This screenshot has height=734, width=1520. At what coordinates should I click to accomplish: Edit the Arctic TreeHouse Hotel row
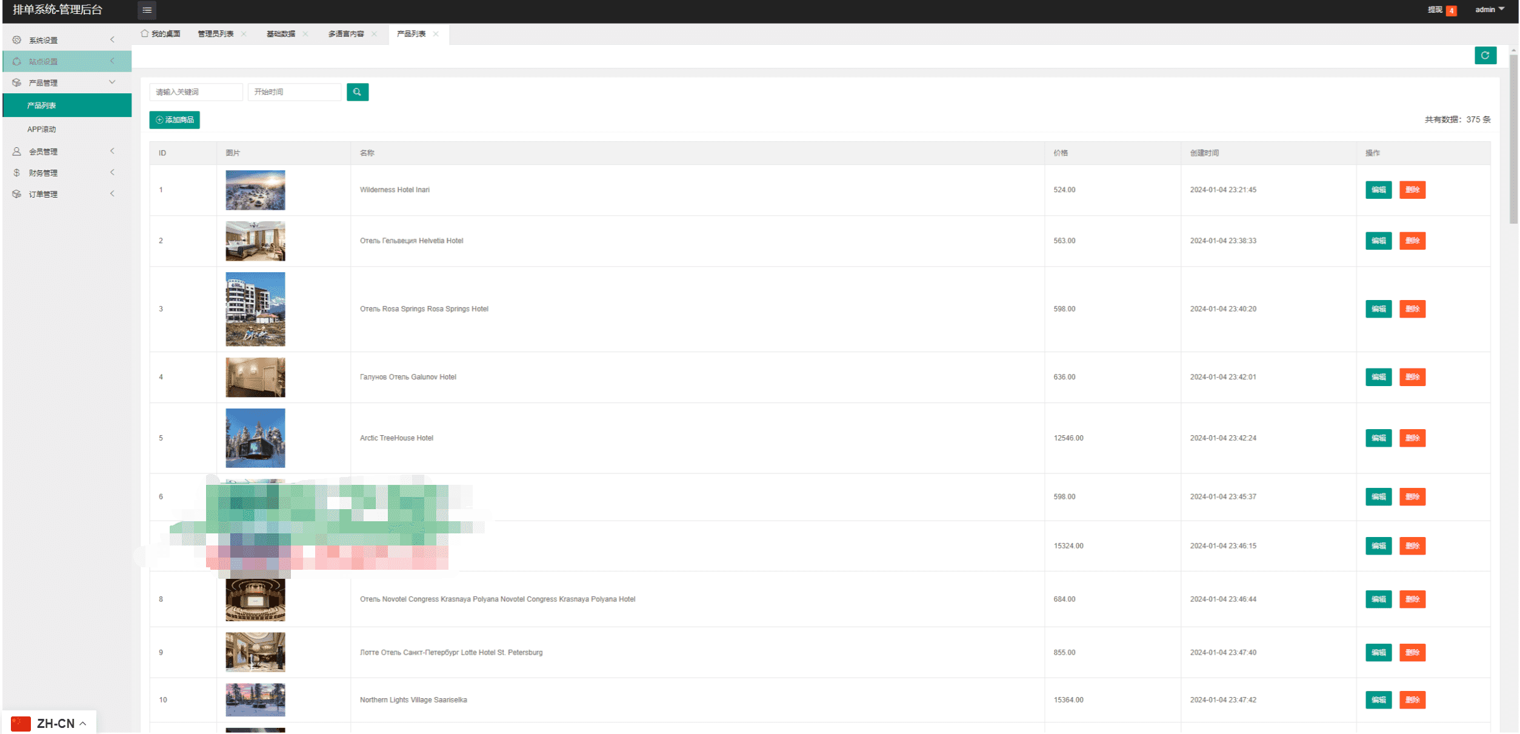pyautogui.click(x=1378, y=438)
